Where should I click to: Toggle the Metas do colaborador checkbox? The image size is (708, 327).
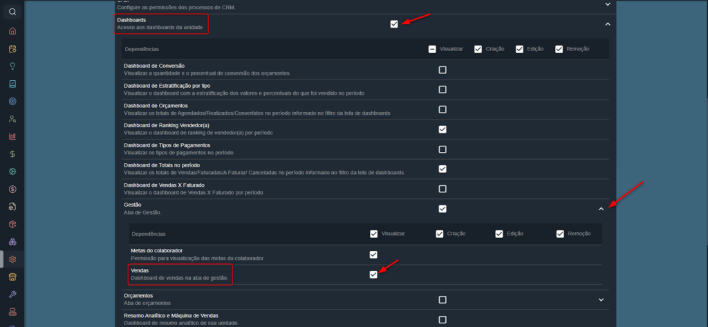point(373,254)
